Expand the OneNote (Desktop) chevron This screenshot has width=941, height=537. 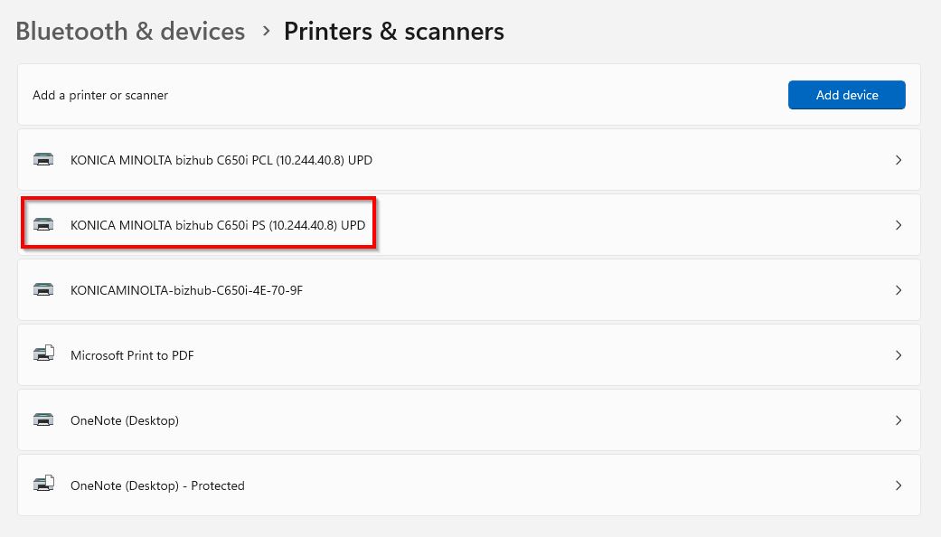(898, 420)
